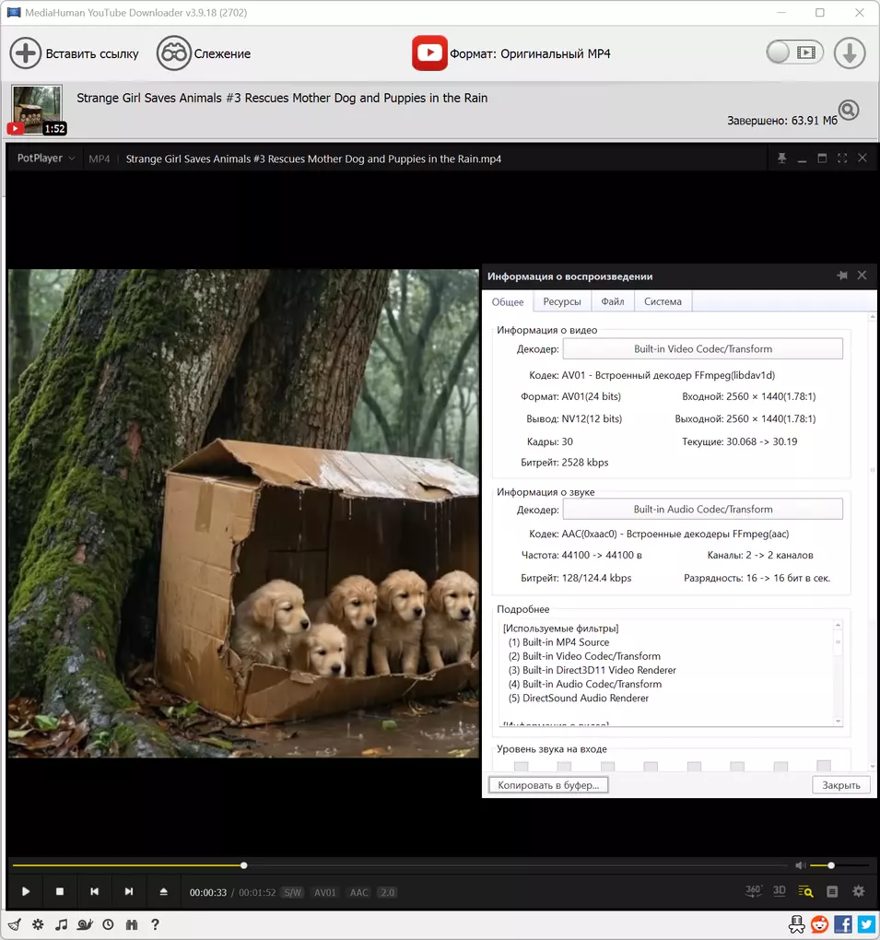Toggle 360° video mode
Screen dimensions: 880x940
point(754,891)
